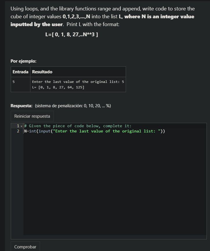
Task: Click the 'Enter the last value of the original list: 5' output
Action: click(78, 82)
